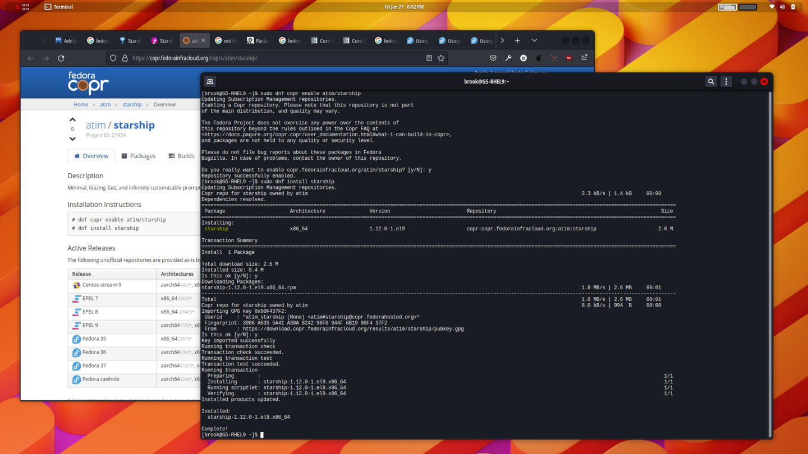Open the terminal hamburger menu
This screenshot has width=808, height=454.
click(x=726, y=81)
